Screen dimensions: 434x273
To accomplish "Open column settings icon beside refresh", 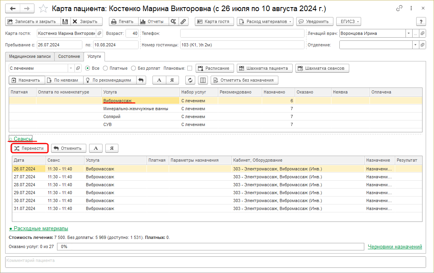I will [x=203, y=80].
